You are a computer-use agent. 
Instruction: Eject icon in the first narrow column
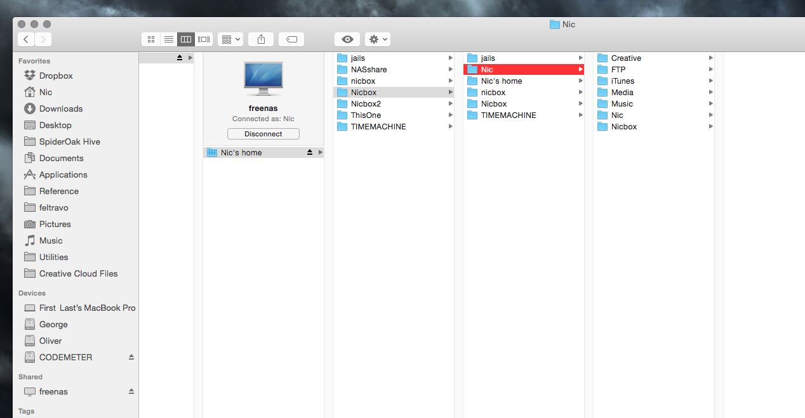180,58
